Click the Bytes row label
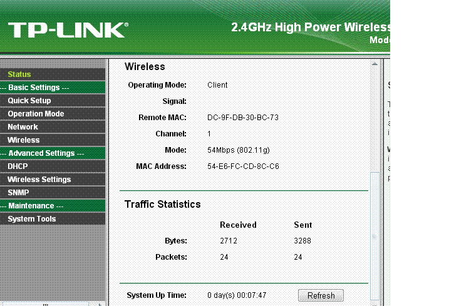 tap(176, 241)
